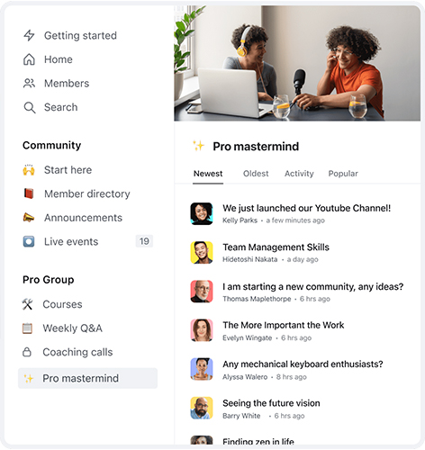Click the magnifying glass Search icon

(x=30, y=107)
